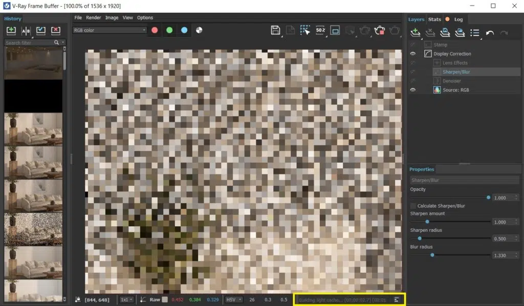The image size is (524, 306).
Task: Click the stop render teapot icon
Action: tap(379, 31)
